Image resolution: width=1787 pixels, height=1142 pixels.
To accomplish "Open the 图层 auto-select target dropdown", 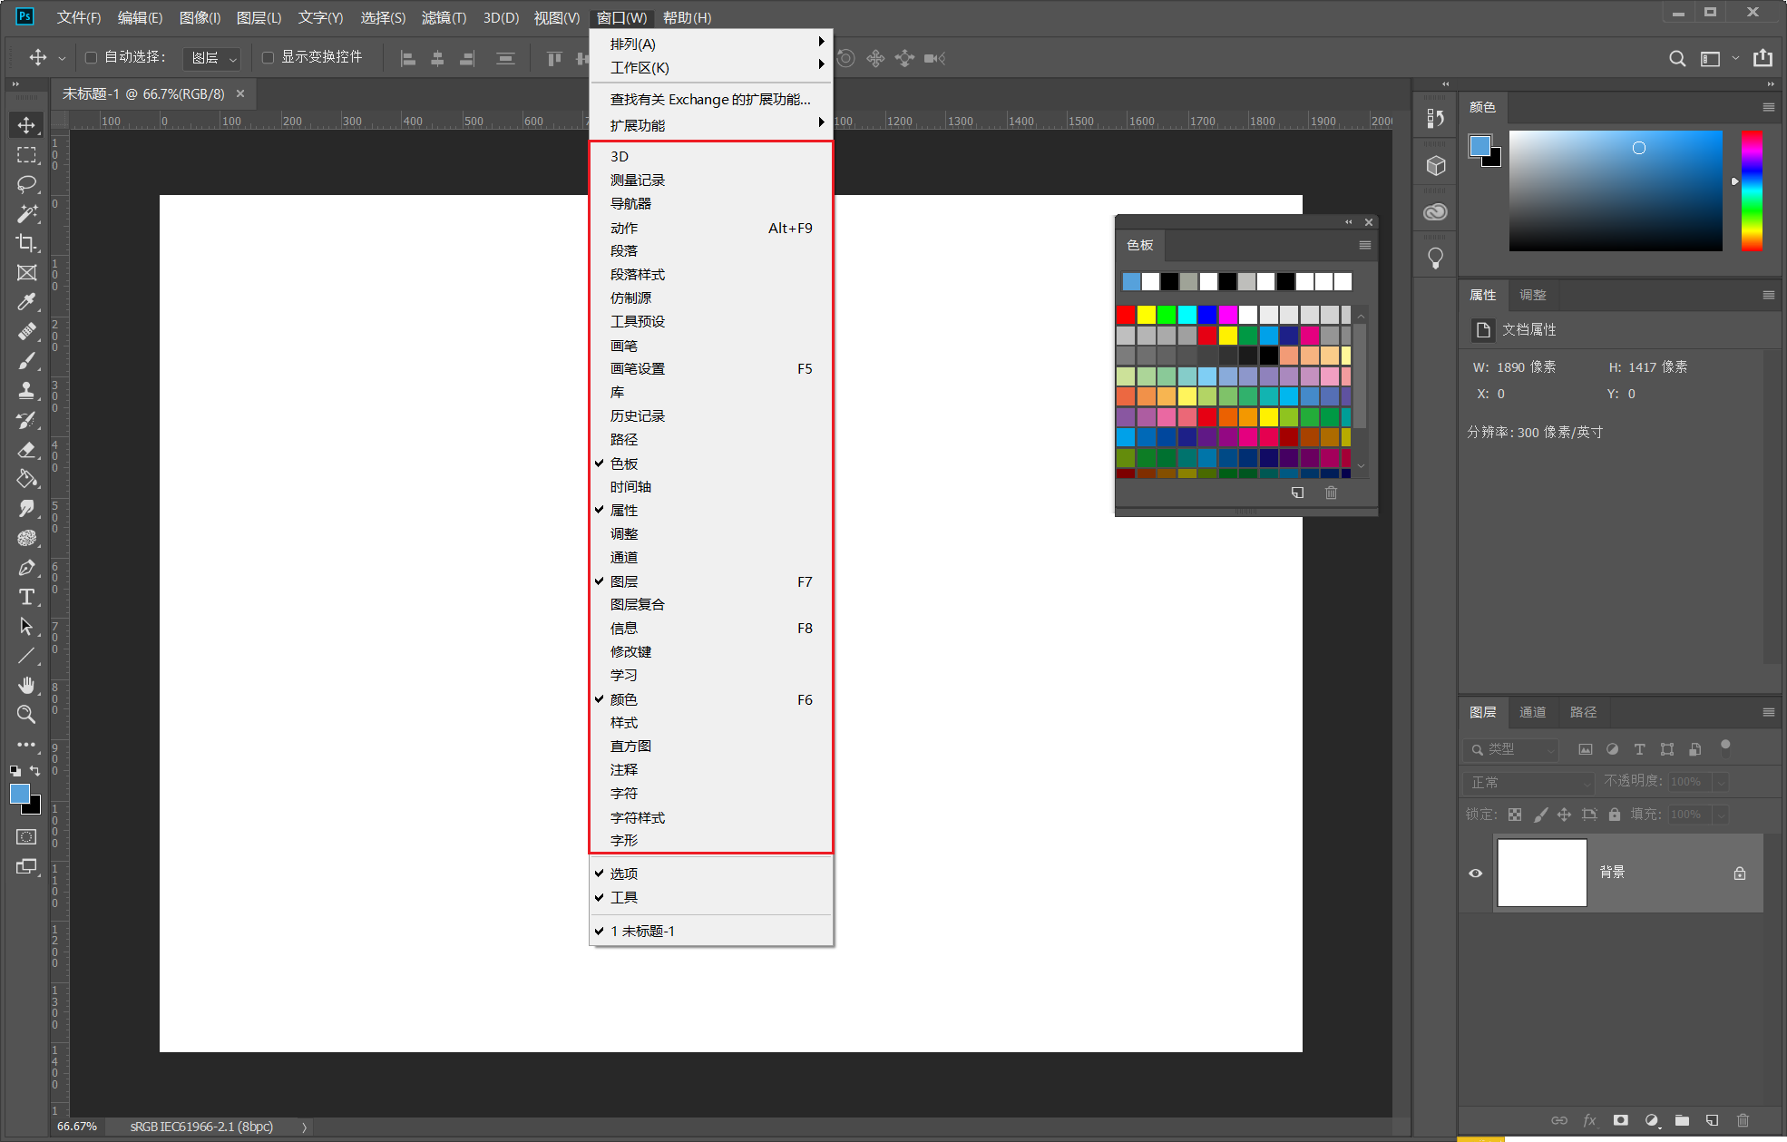I will pos(212,58).
